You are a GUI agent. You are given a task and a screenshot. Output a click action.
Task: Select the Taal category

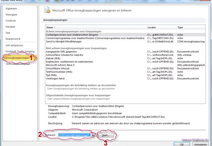8,33
